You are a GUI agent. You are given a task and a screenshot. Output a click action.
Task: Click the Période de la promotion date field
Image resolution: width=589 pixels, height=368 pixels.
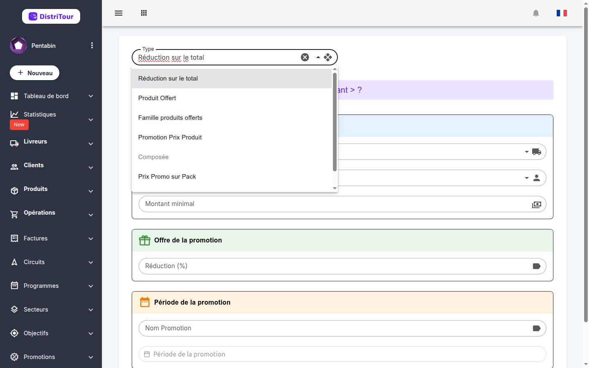[x=342, y=354]
